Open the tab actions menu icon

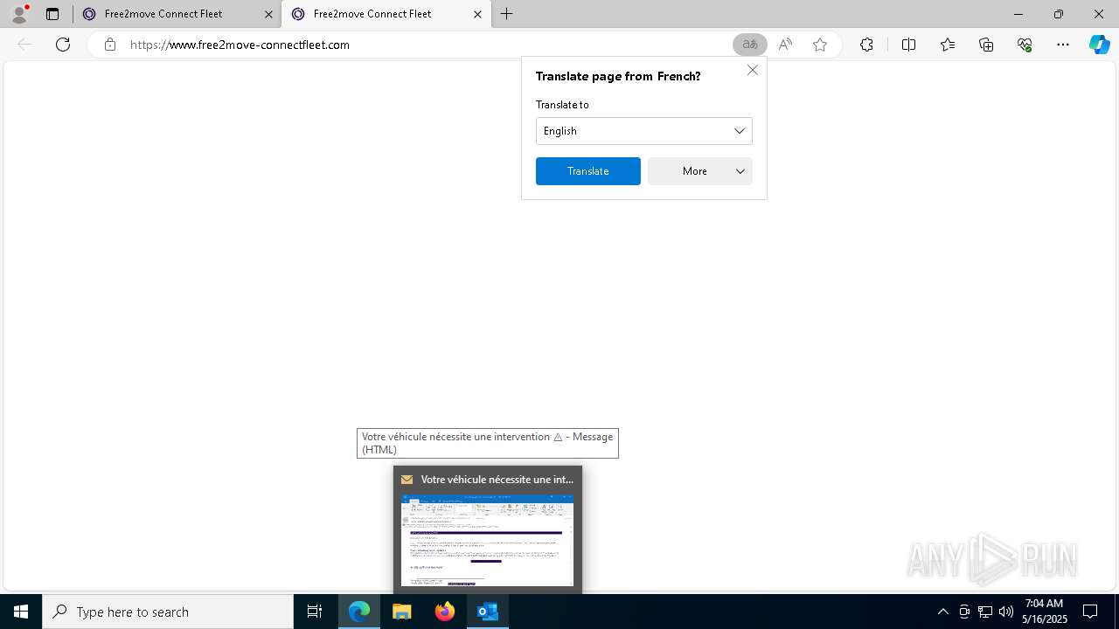coord(52,14)
